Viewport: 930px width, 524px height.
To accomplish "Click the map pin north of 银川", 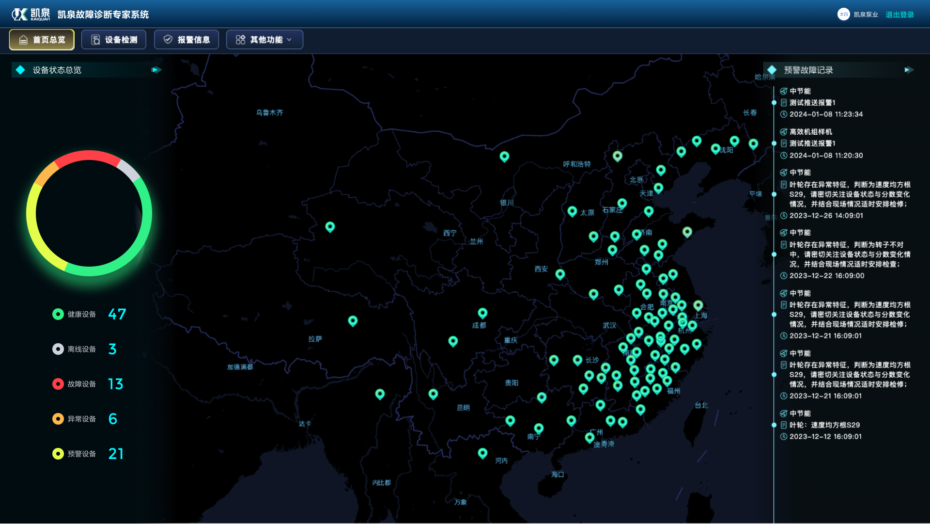I will pyautogui.click(x=504, y=156).
